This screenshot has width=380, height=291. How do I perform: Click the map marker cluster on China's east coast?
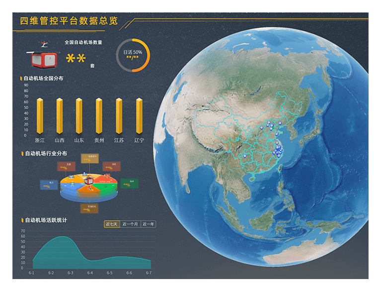[x=278, y=149]
